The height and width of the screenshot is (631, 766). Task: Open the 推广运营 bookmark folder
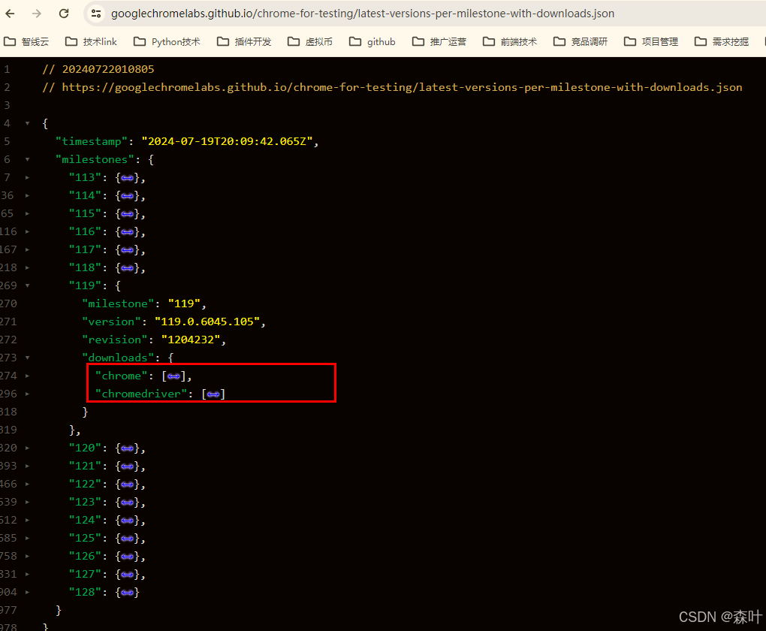439,41
